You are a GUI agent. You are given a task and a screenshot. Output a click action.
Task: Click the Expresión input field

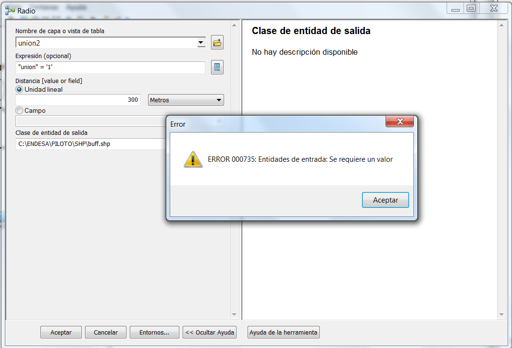(x=111, y=67)
